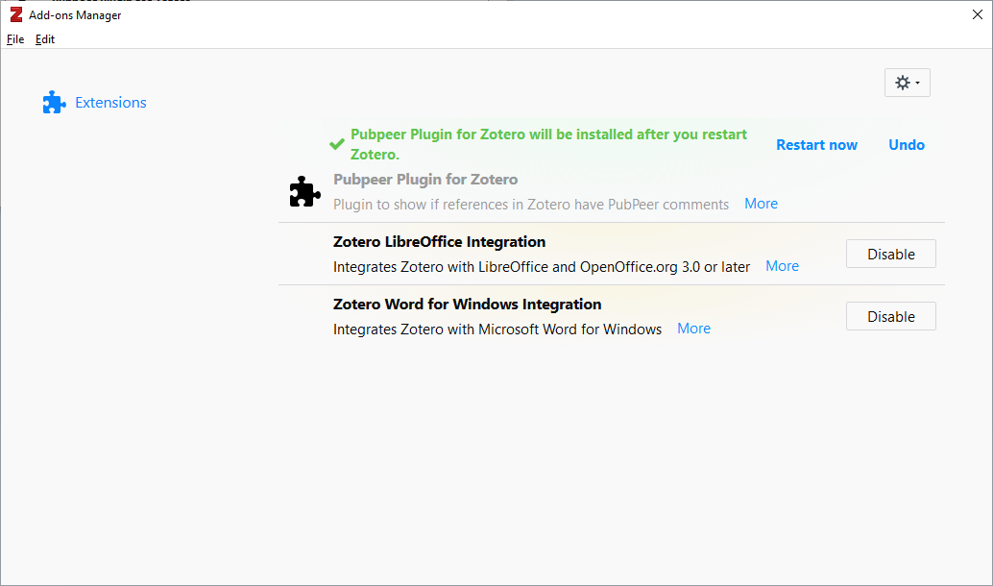Expand More for Pubpeer Plugin
The height and width of the screenshot is (586, 993).
(761, 204)
